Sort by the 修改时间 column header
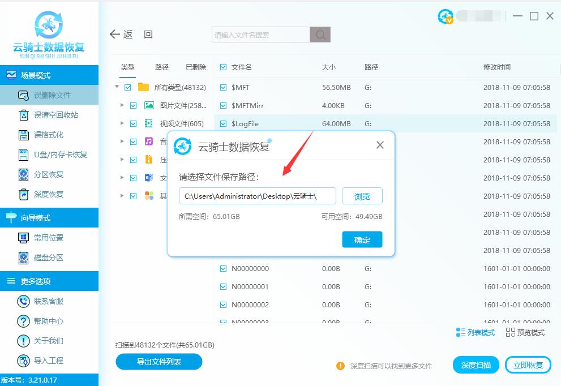 (x=496, y=67)
